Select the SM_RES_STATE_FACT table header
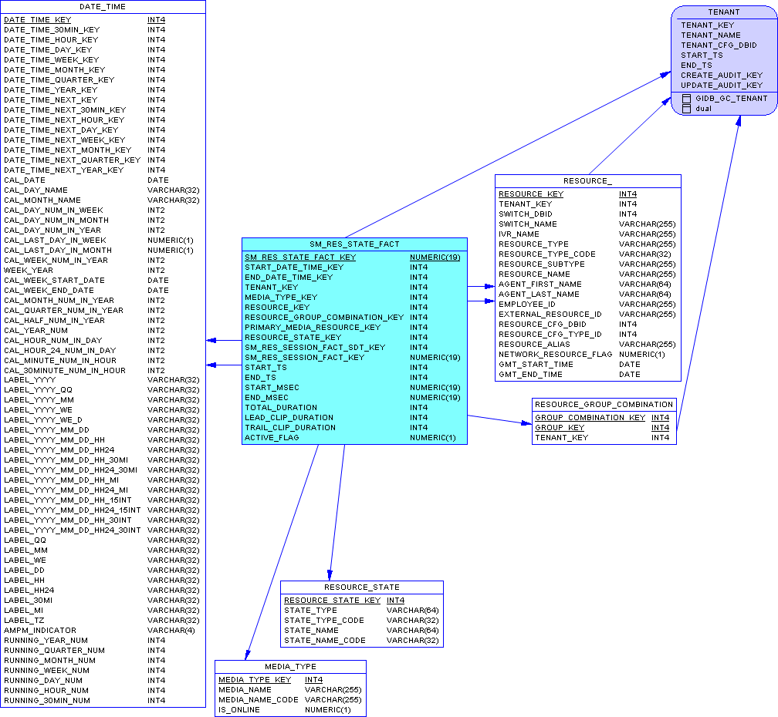The image size is (778, 717). (354, 244)
